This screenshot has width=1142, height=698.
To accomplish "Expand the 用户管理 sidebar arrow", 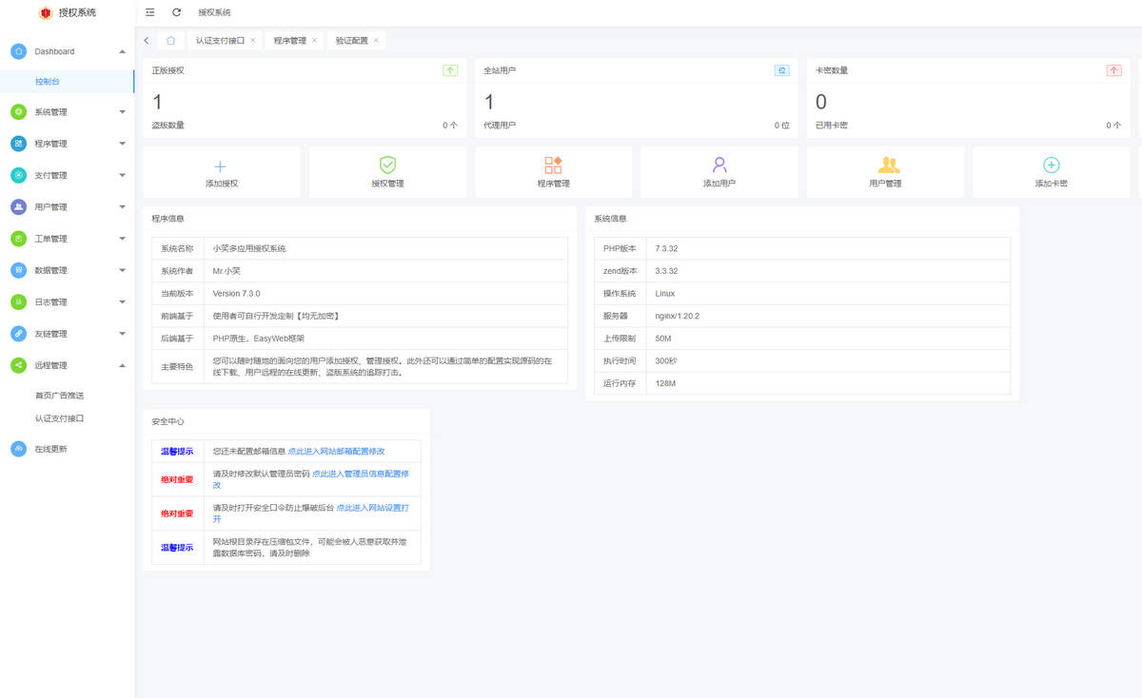I will [122, 207].
